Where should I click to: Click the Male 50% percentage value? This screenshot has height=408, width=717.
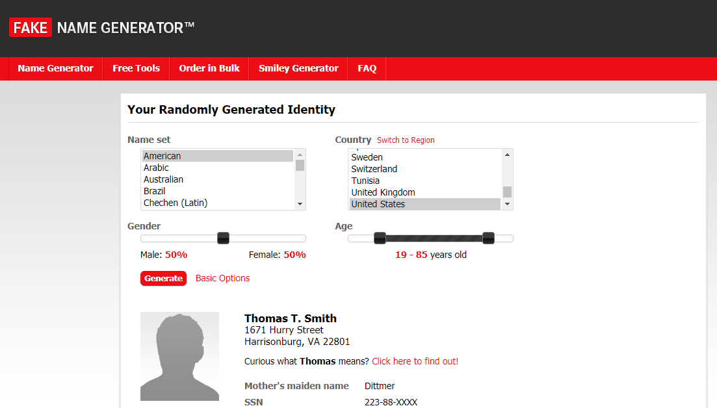tap(176, 255)
